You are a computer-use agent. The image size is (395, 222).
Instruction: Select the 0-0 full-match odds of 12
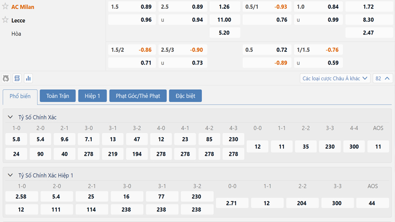[x=257, y=147]
